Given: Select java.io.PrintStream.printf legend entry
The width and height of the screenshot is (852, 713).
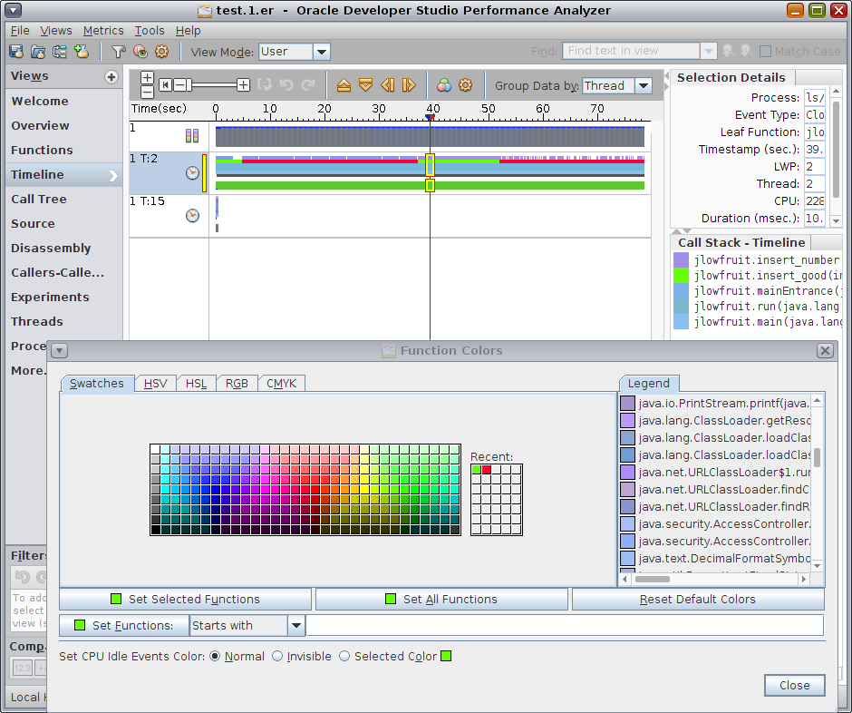Looking at the screenshot, I should coord(715,403).
